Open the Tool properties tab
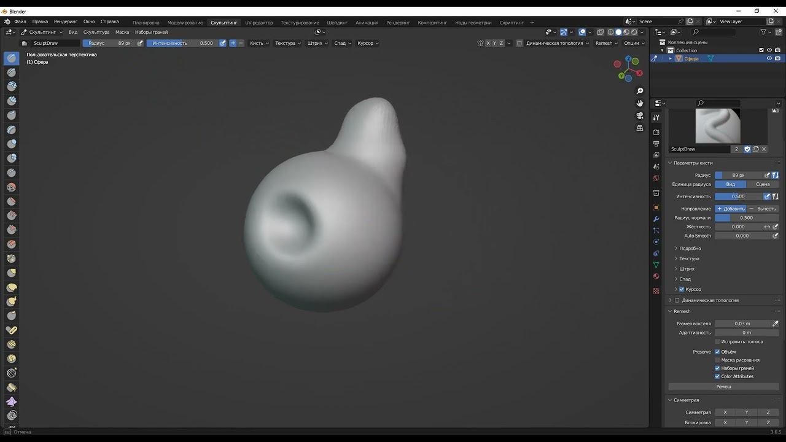786x442 pixels. tap(656, 117)
